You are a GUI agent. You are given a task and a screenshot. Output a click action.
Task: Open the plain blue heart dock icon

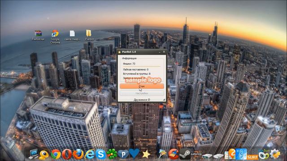coord(134,153)
